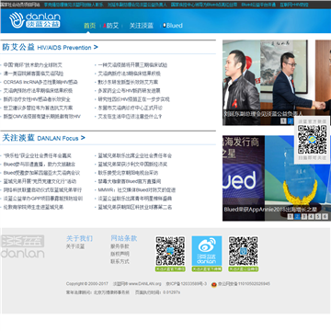
Task: Click the first QR code in the footer
Action: coord(170,251)
